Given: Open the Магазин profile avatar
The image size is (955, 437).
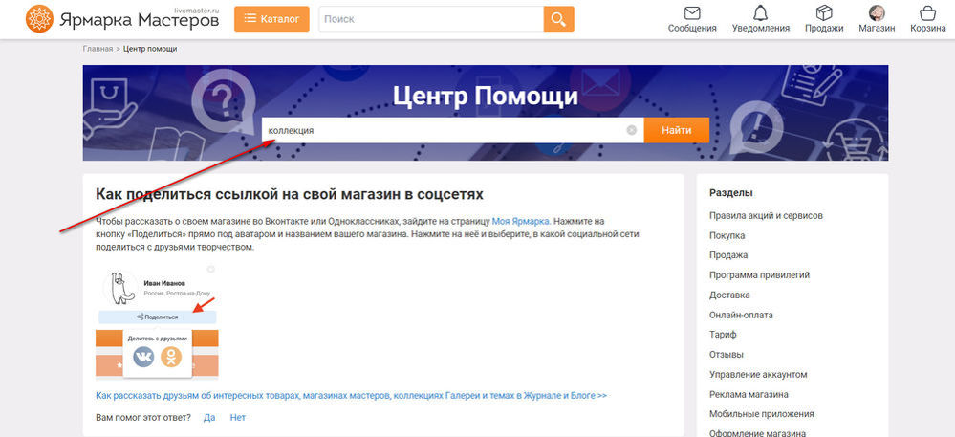Looking at the screenshot, I should pos(876,13).
